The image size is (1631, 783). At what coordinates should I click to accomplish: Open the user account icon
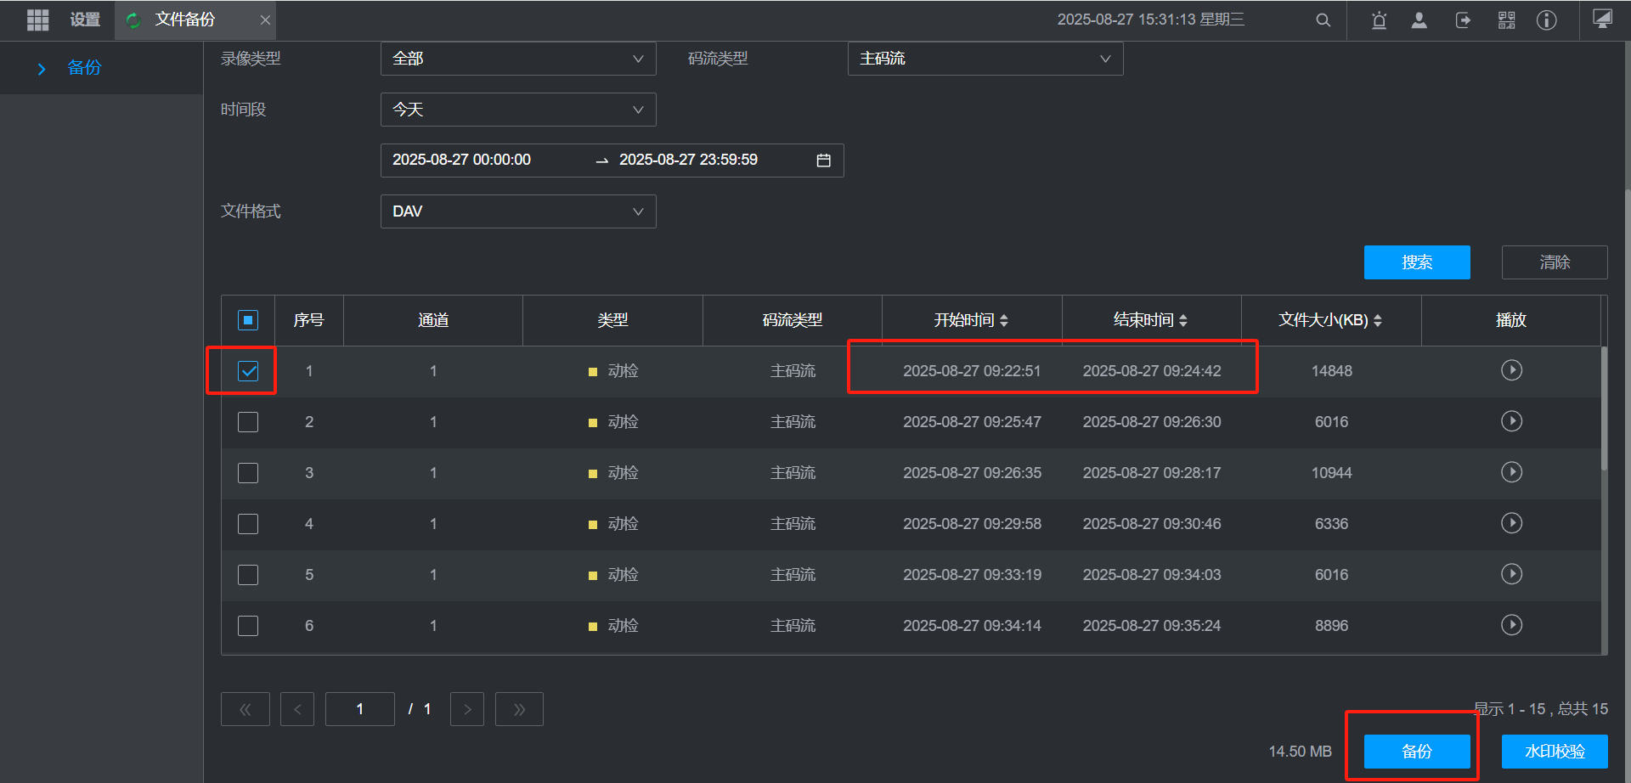1419,20
